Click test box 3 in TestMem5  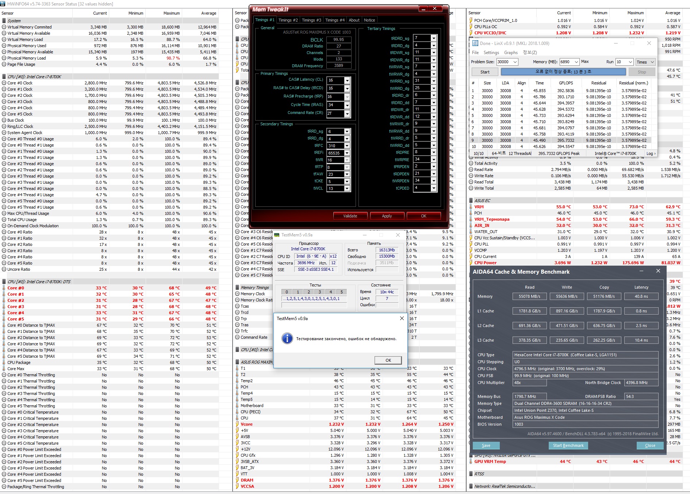[x=319, y=292]
